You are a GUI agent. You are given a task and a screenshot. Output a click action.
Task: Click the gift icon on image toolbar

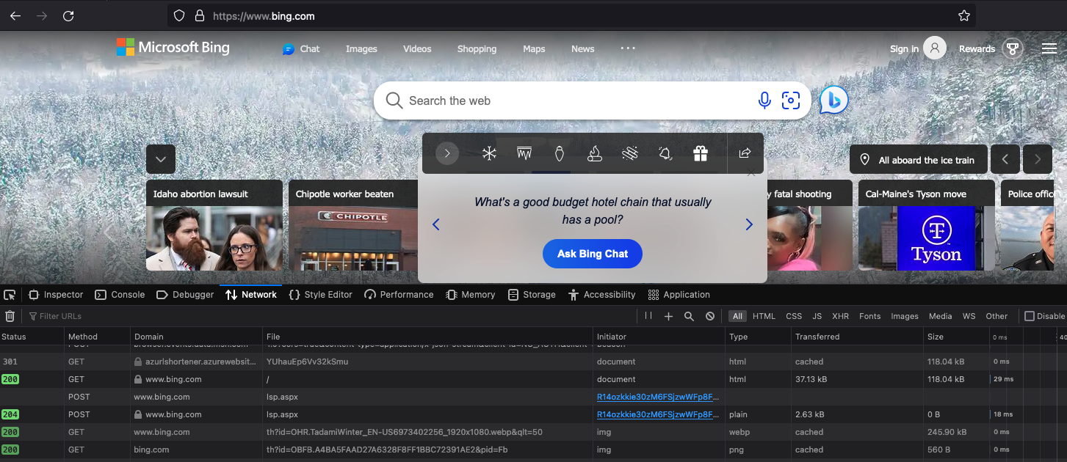(701, 153)
